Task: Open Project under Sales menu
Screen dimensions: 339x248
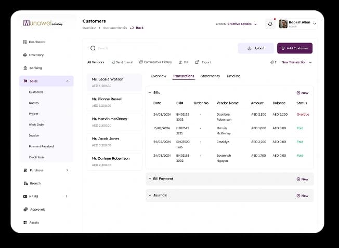Action: (33, 114)
